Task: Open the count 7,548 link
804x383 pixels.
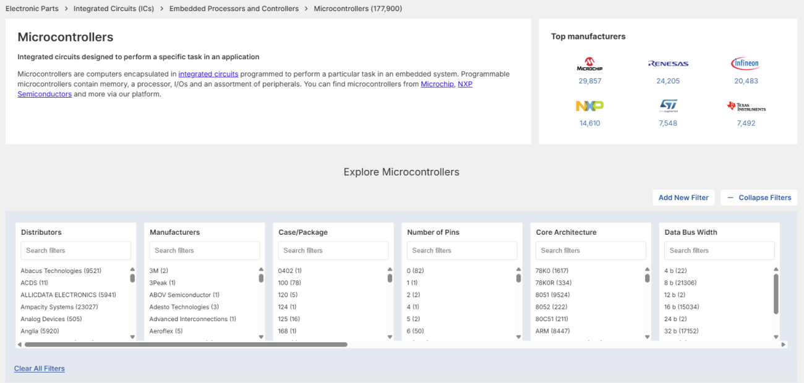Action: 668,123
